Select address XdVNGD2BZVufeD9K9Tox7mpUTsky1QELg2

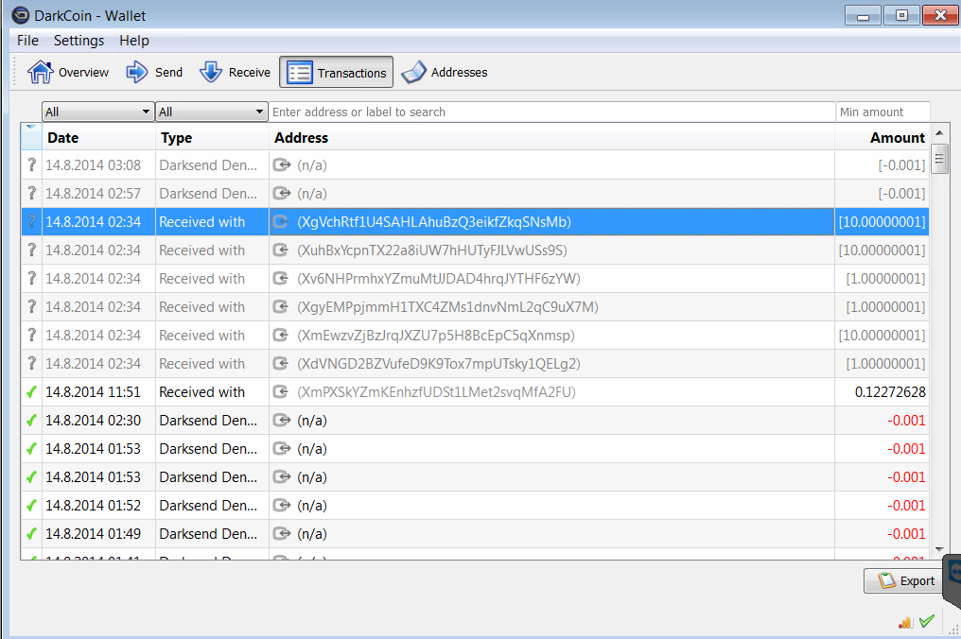point(439,363)
